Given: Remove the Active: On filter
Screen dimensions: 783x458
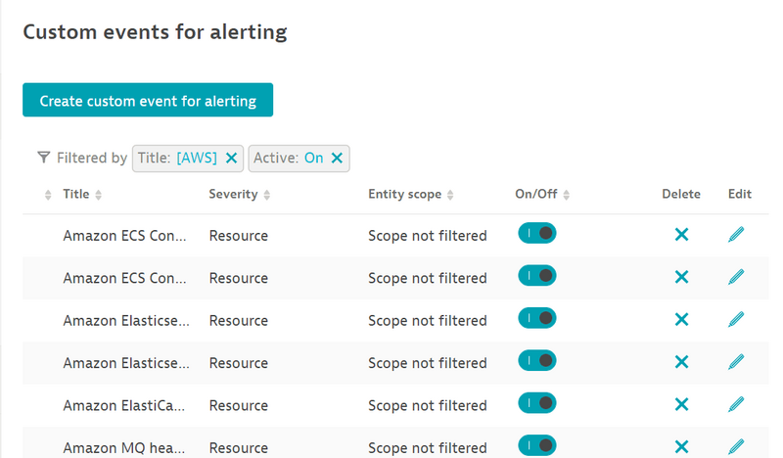Looking at the screenshot, I should 337,158.
